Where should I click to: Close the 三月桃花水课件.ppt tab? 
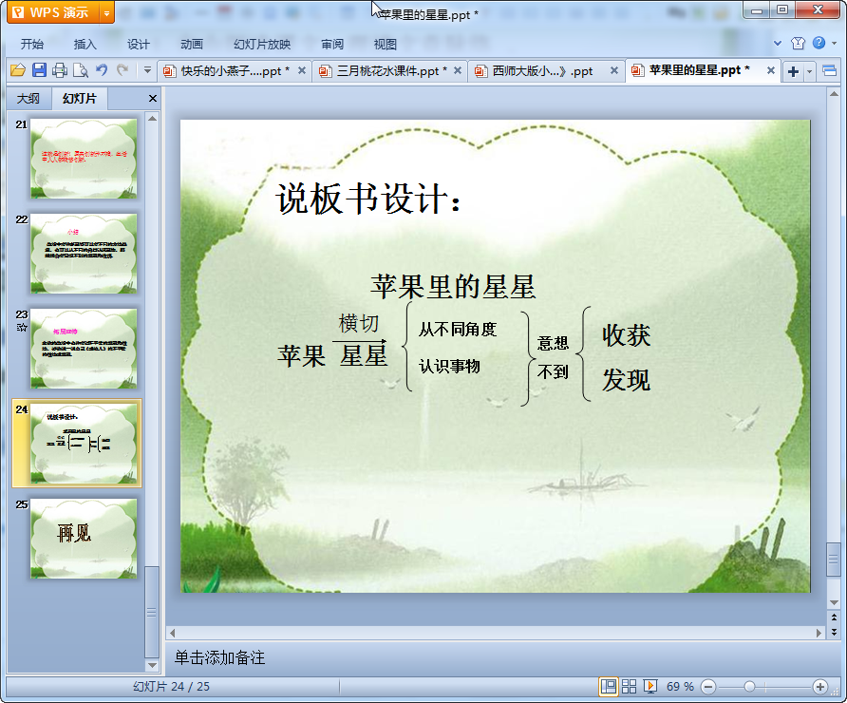[458, 70]
